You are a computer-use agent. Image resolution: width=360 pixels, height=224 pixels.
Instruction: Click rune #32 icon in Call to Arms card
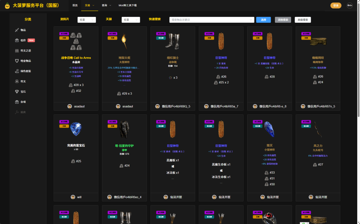point(73,91)
